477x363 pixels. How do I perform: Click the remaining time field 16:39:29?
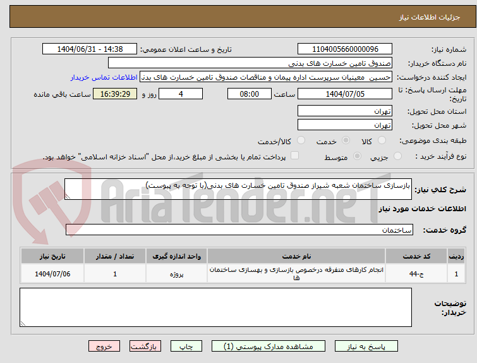(x=115, y=94)
